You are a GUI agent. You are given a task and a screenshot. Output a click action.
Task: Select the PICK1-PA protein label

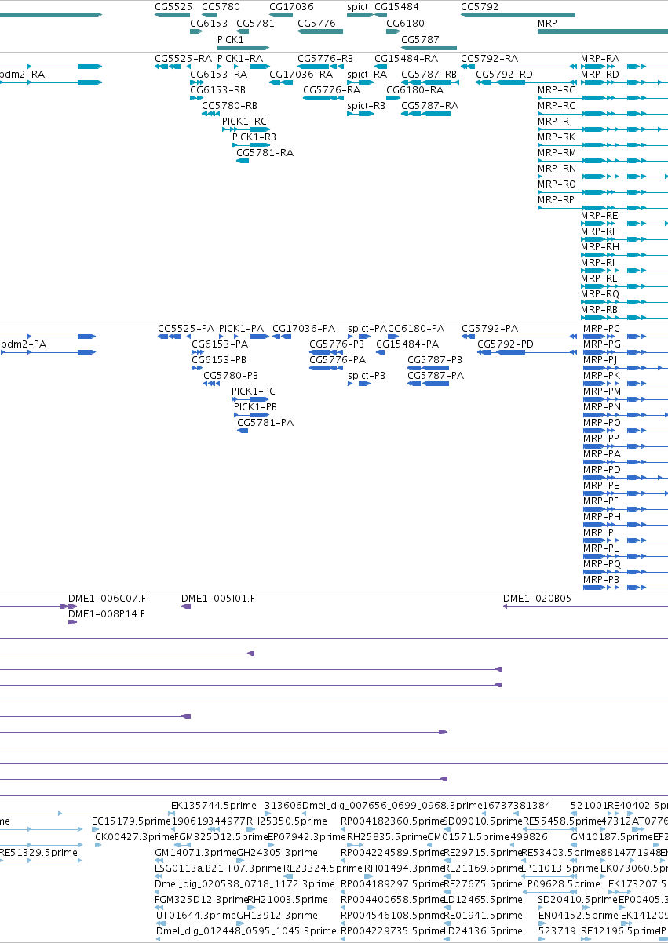coord(242,329)
